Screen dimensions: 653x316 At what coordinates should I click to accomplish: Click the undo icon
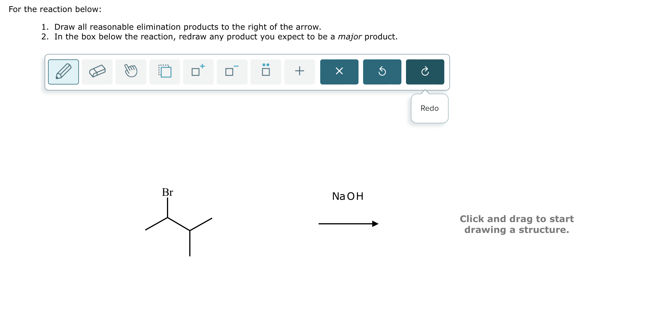pos(382,71)
